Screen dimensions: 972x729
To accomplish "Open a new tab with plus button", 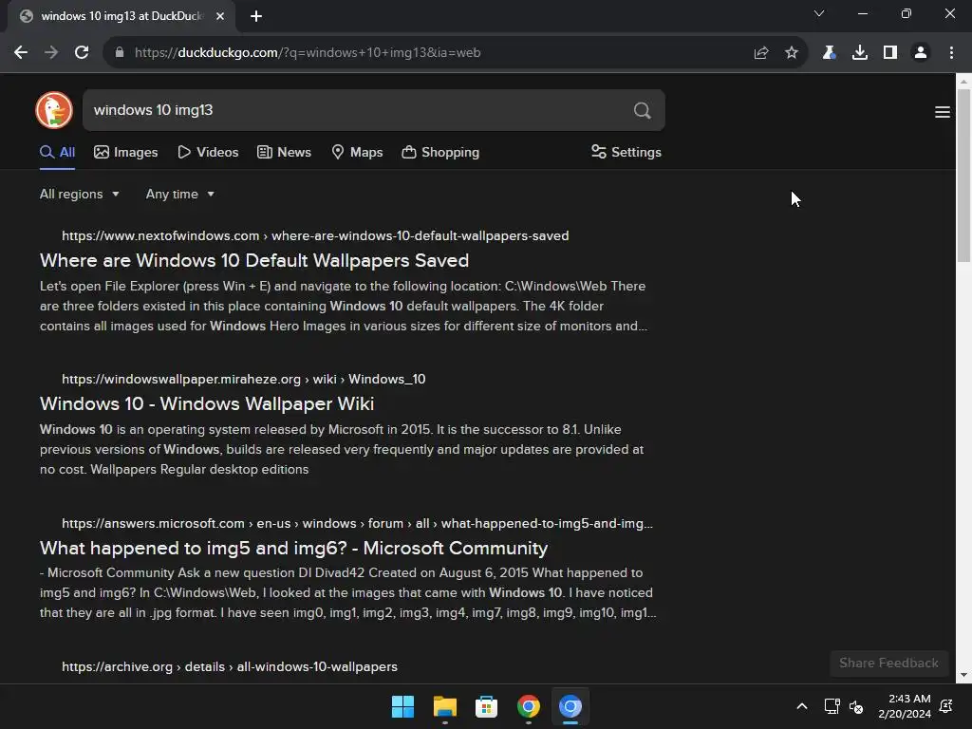I will pyautogui.click(x=256, y=16).
